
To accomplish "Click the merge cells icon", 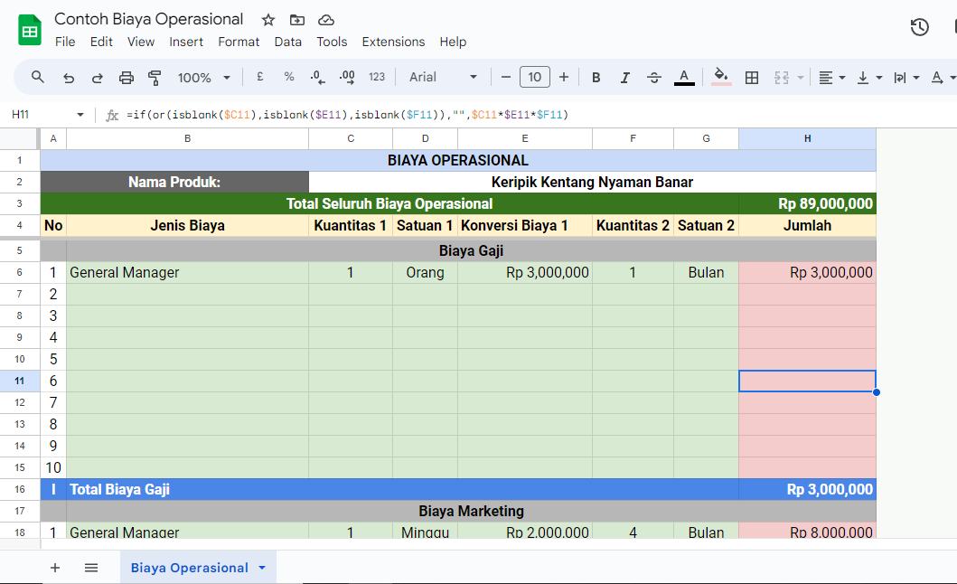I will (x=782, y=78).
